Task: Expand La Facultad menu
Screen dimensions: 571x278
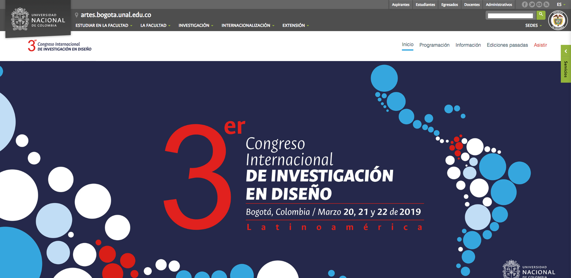Action: (x=155, y=25)
